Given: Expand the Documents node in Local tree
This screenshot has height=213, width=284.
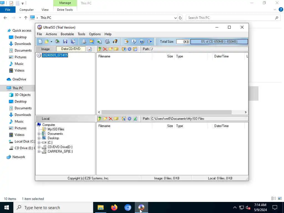Looking at the screenshot, I should pyautogui.click(x=39, y=134).
